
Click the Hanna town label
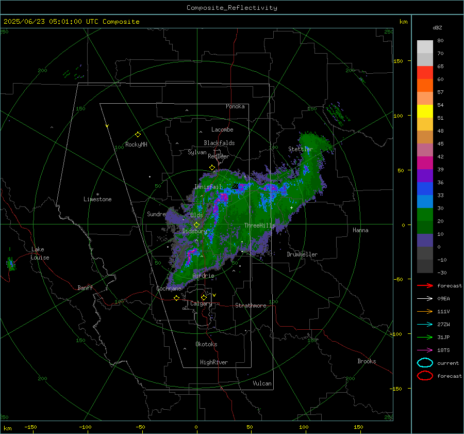tap(360, 230)
